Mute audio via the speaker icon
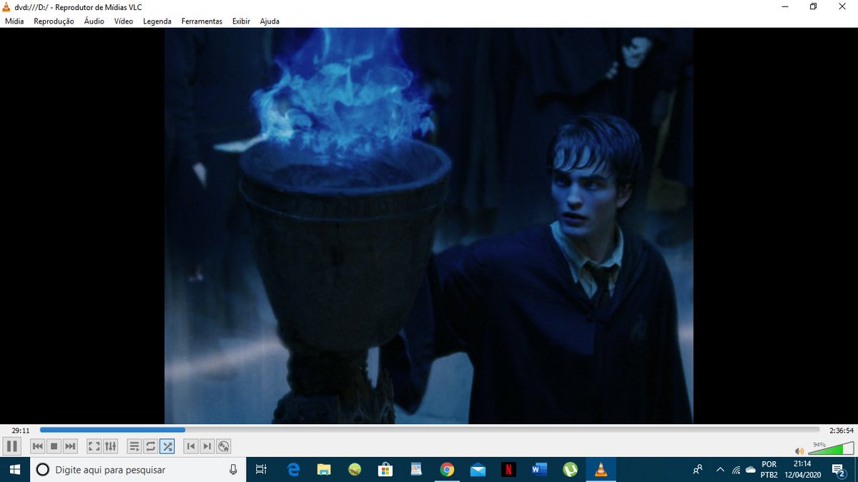 click(799, 451)
